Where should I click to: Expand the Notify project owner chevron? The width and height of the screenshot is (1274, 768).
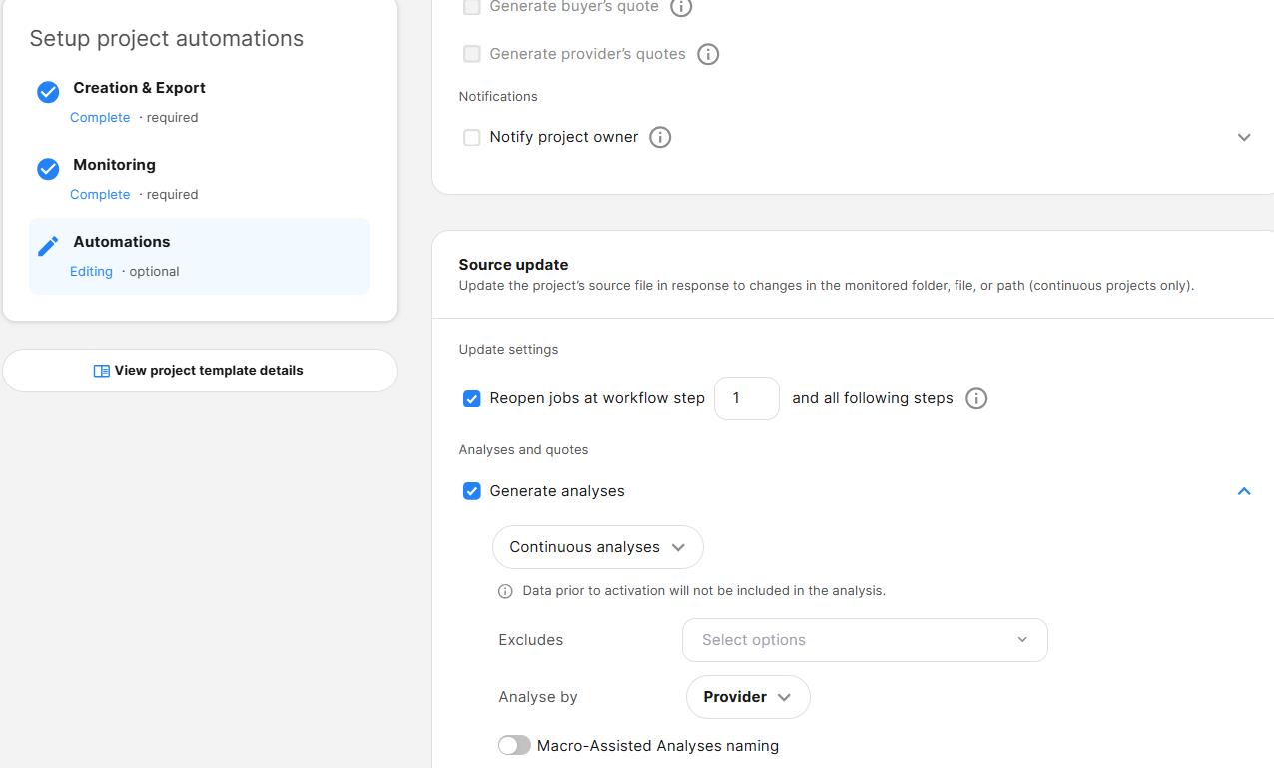point(1244,137)
